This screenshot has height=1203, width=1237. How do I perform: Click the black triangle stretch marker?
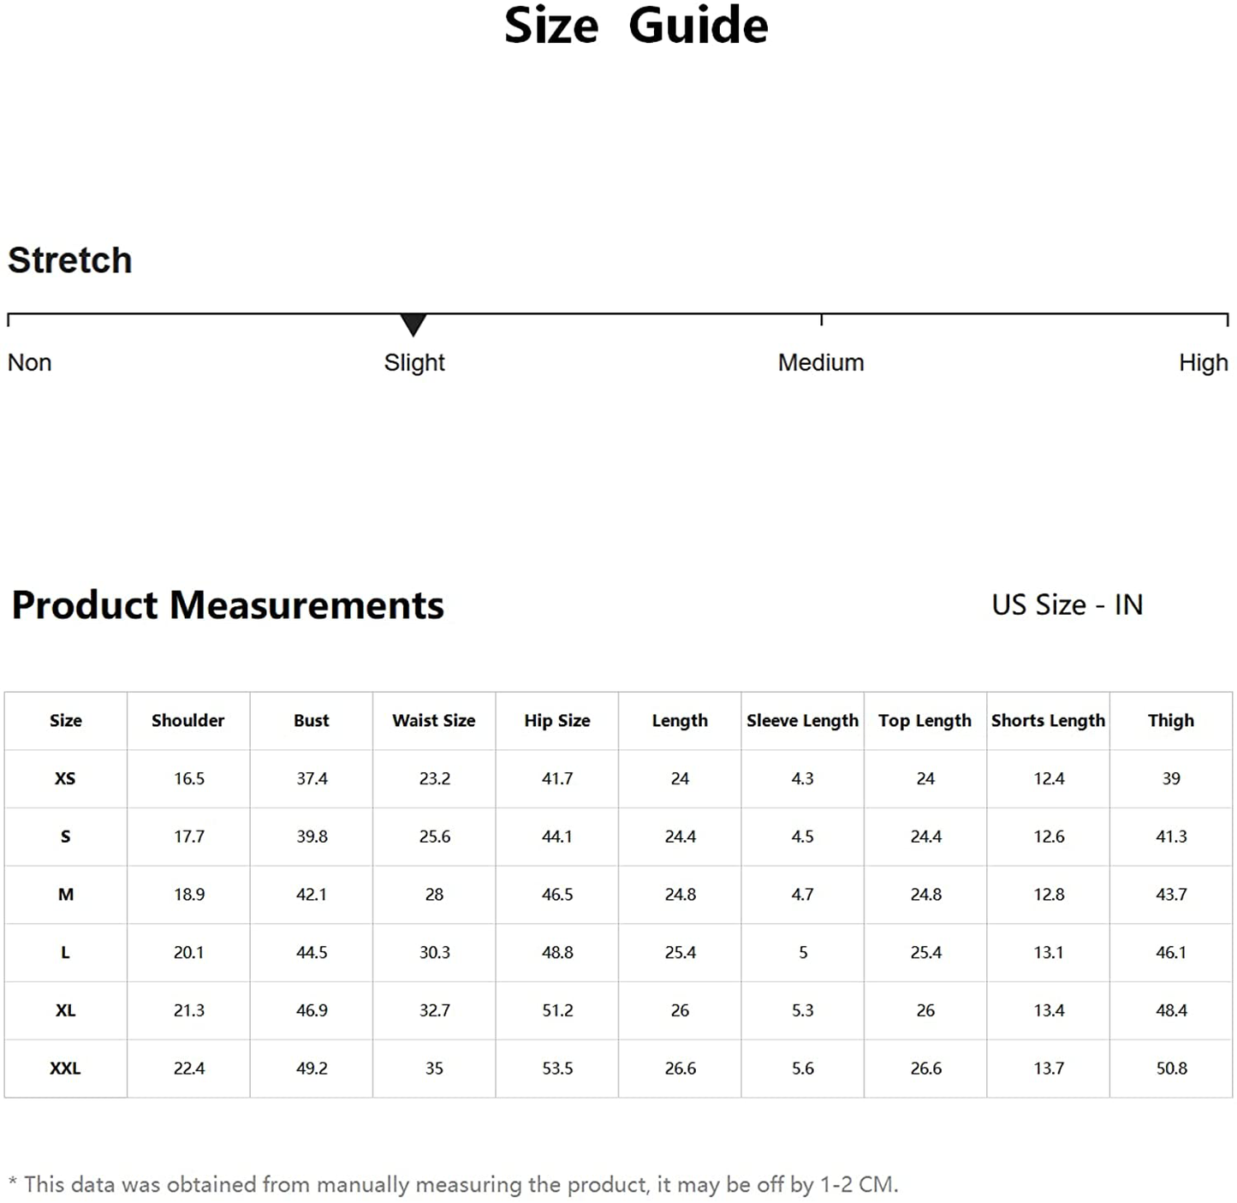[x=413, y=325]
